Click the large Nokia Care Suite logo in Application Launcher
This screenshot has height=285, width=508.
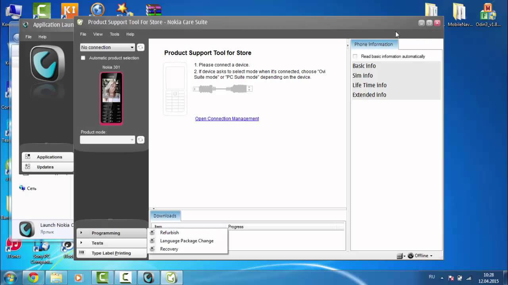click(x=47, y=63)
